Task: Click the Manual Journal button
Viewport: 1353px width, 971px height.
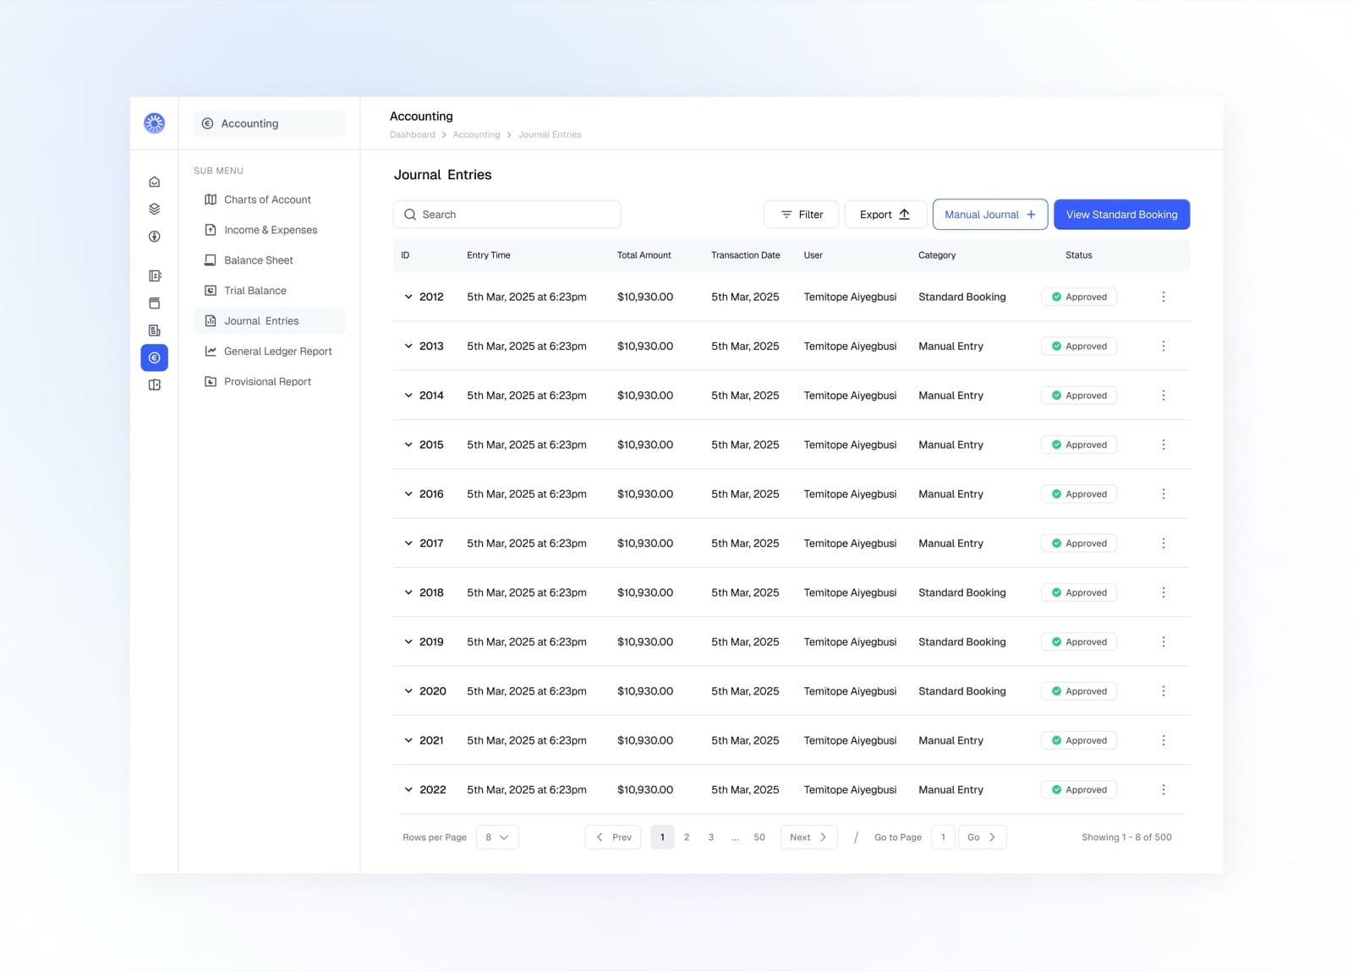Action: point(990,215)
